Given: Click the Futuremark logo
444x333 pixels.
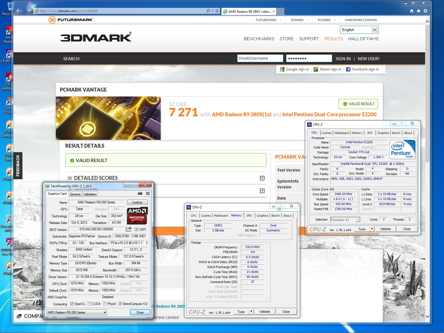Looking at the screenshot, I should coord(71,20).
